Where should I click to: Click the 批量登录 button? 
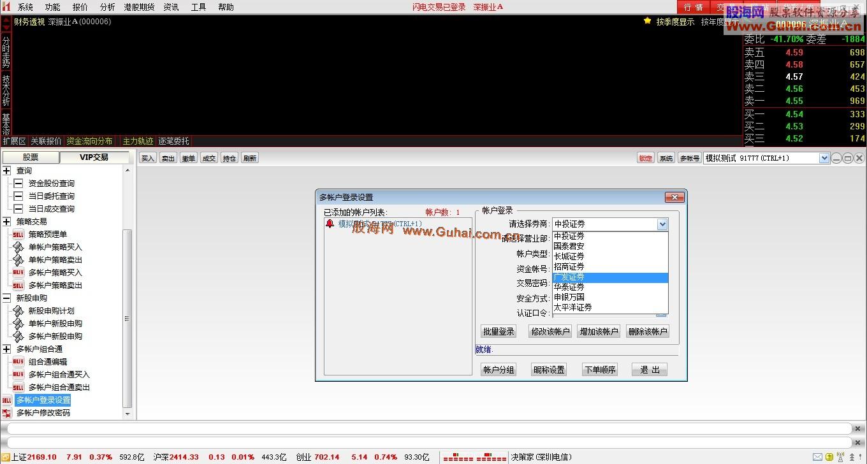[x=499, y=331]
